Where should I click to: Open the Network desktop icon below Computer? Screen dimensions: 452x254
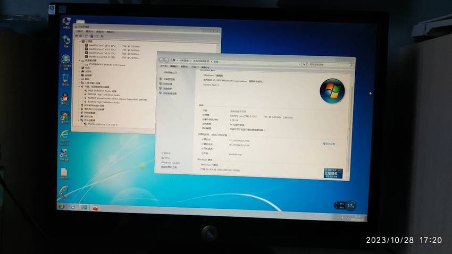[66, 41]
